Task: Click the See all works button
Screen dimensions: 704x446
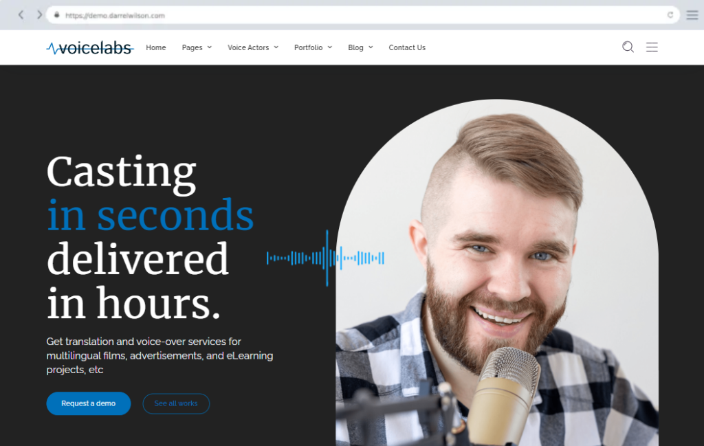Action: tap(176, 403)
